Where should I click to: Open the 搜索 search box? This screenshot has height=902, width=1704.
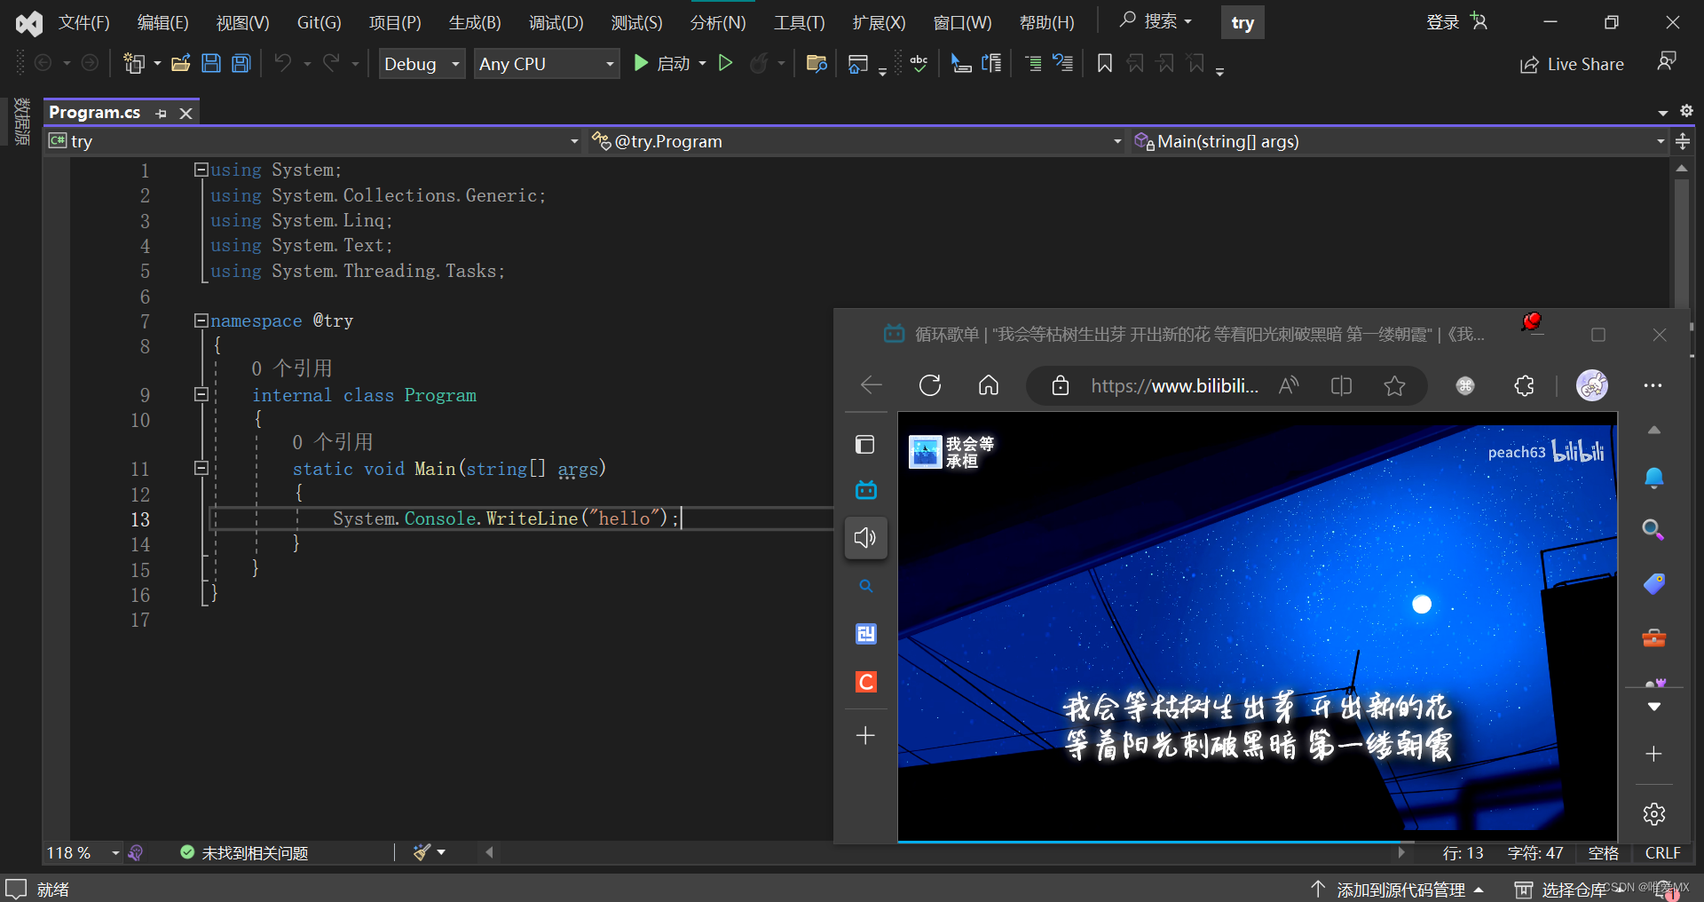[1156, 21]
